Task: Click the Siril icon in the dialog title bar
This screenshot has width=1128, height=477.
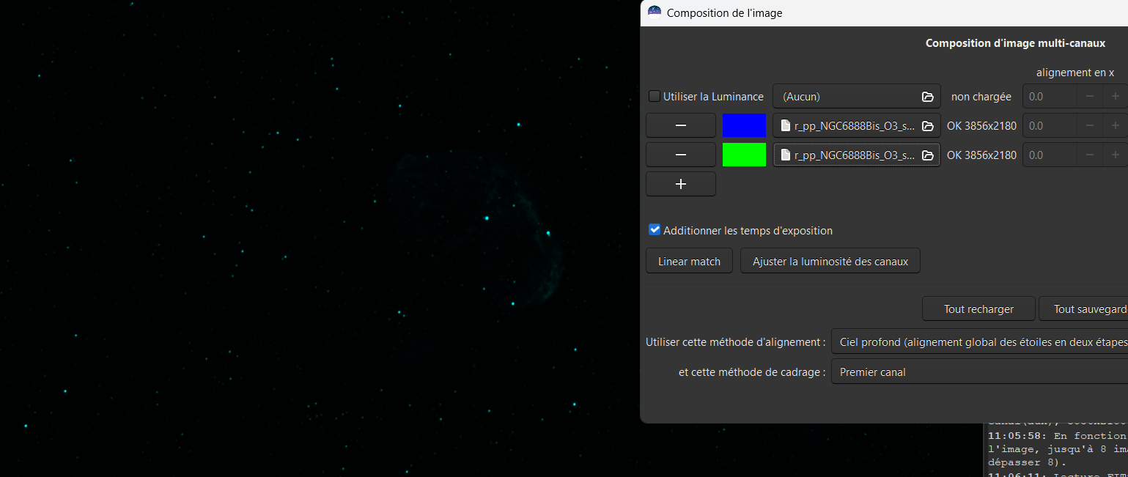Action: point(655,12)
